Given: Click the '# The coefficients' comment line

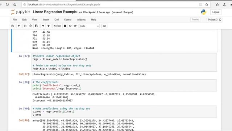Looking at the screenshot, I should (x=46, y=82).
